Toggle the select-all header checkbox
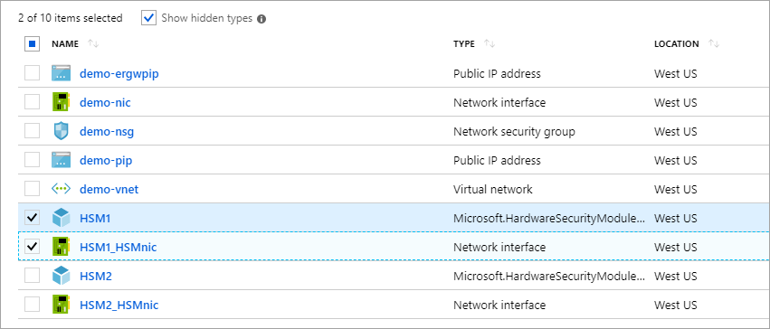 32,44
